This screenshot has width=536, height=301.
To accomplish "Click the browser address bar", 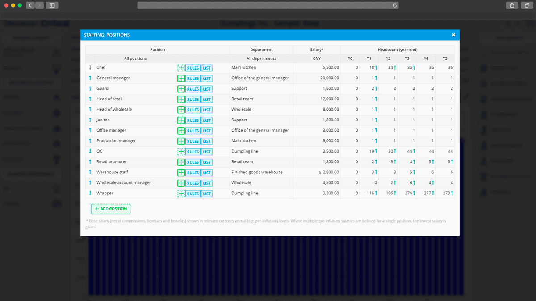I will (x=268, y=5).
